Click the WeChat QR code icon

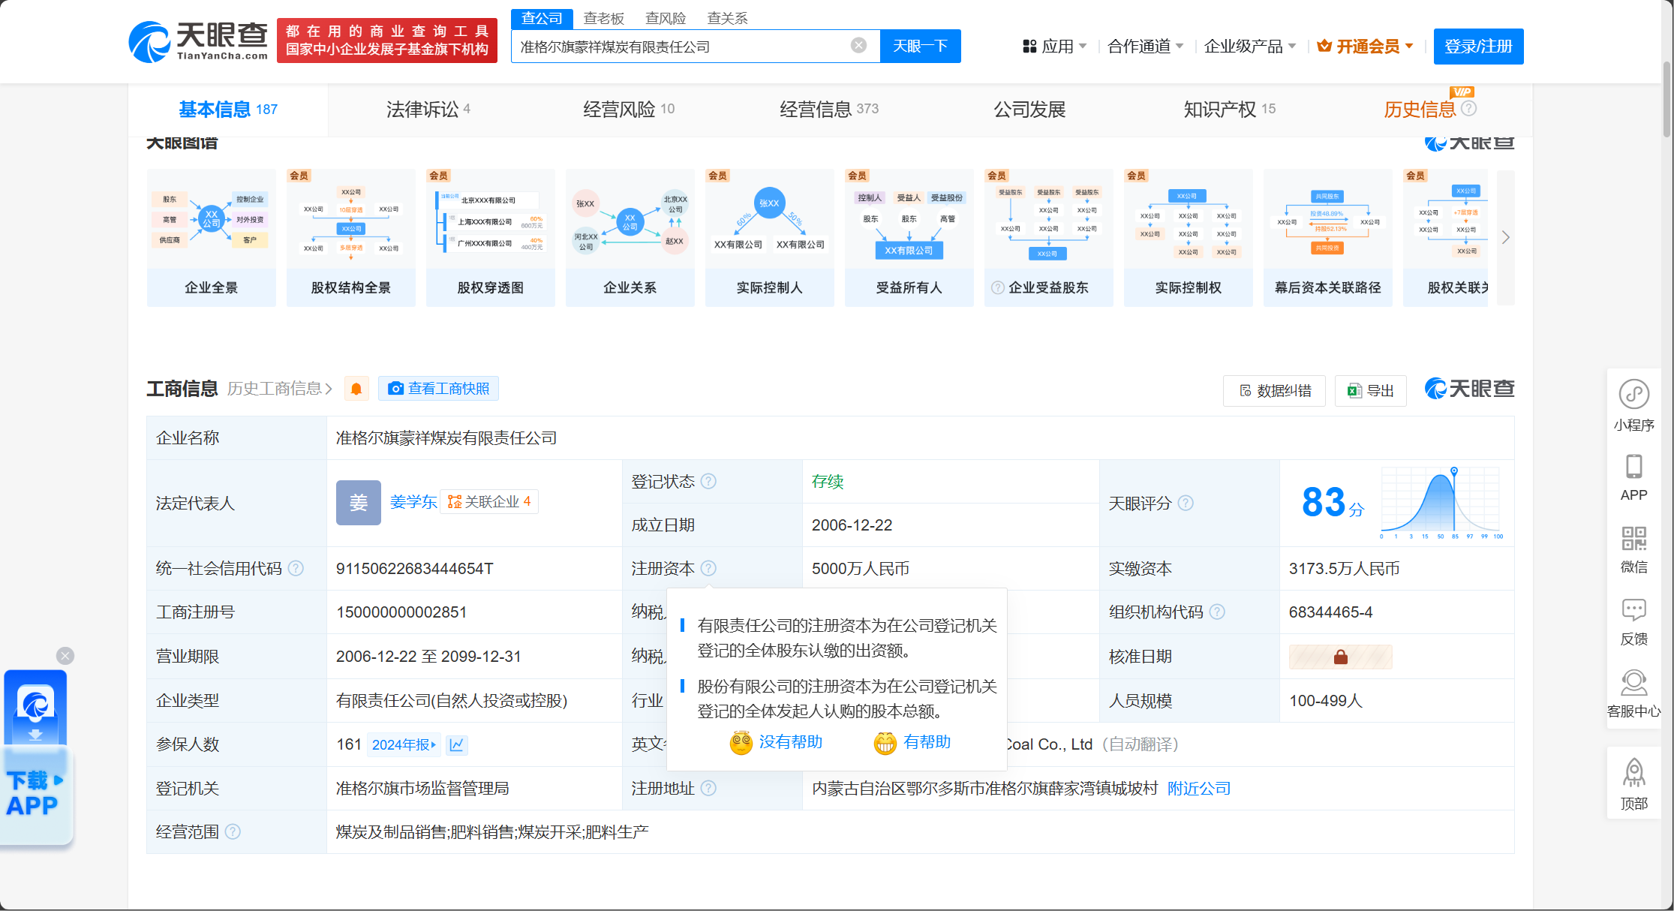[1633, 539]
